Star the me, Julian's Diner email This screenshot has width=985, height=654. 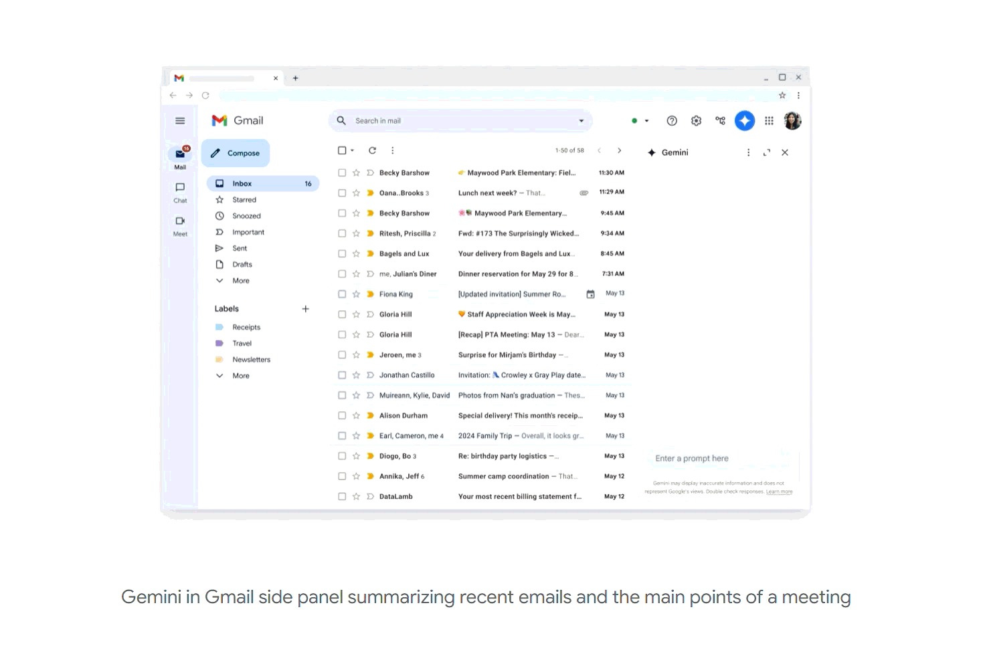(356, 274)
